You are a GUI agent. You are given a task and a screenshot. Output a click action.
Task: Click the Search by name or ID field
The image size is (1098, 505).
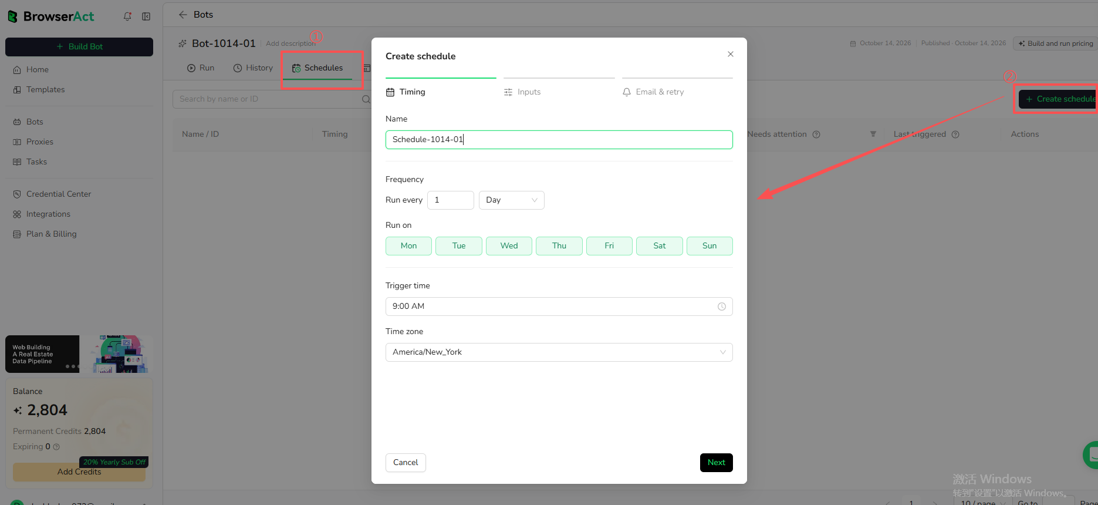(273, 99)
